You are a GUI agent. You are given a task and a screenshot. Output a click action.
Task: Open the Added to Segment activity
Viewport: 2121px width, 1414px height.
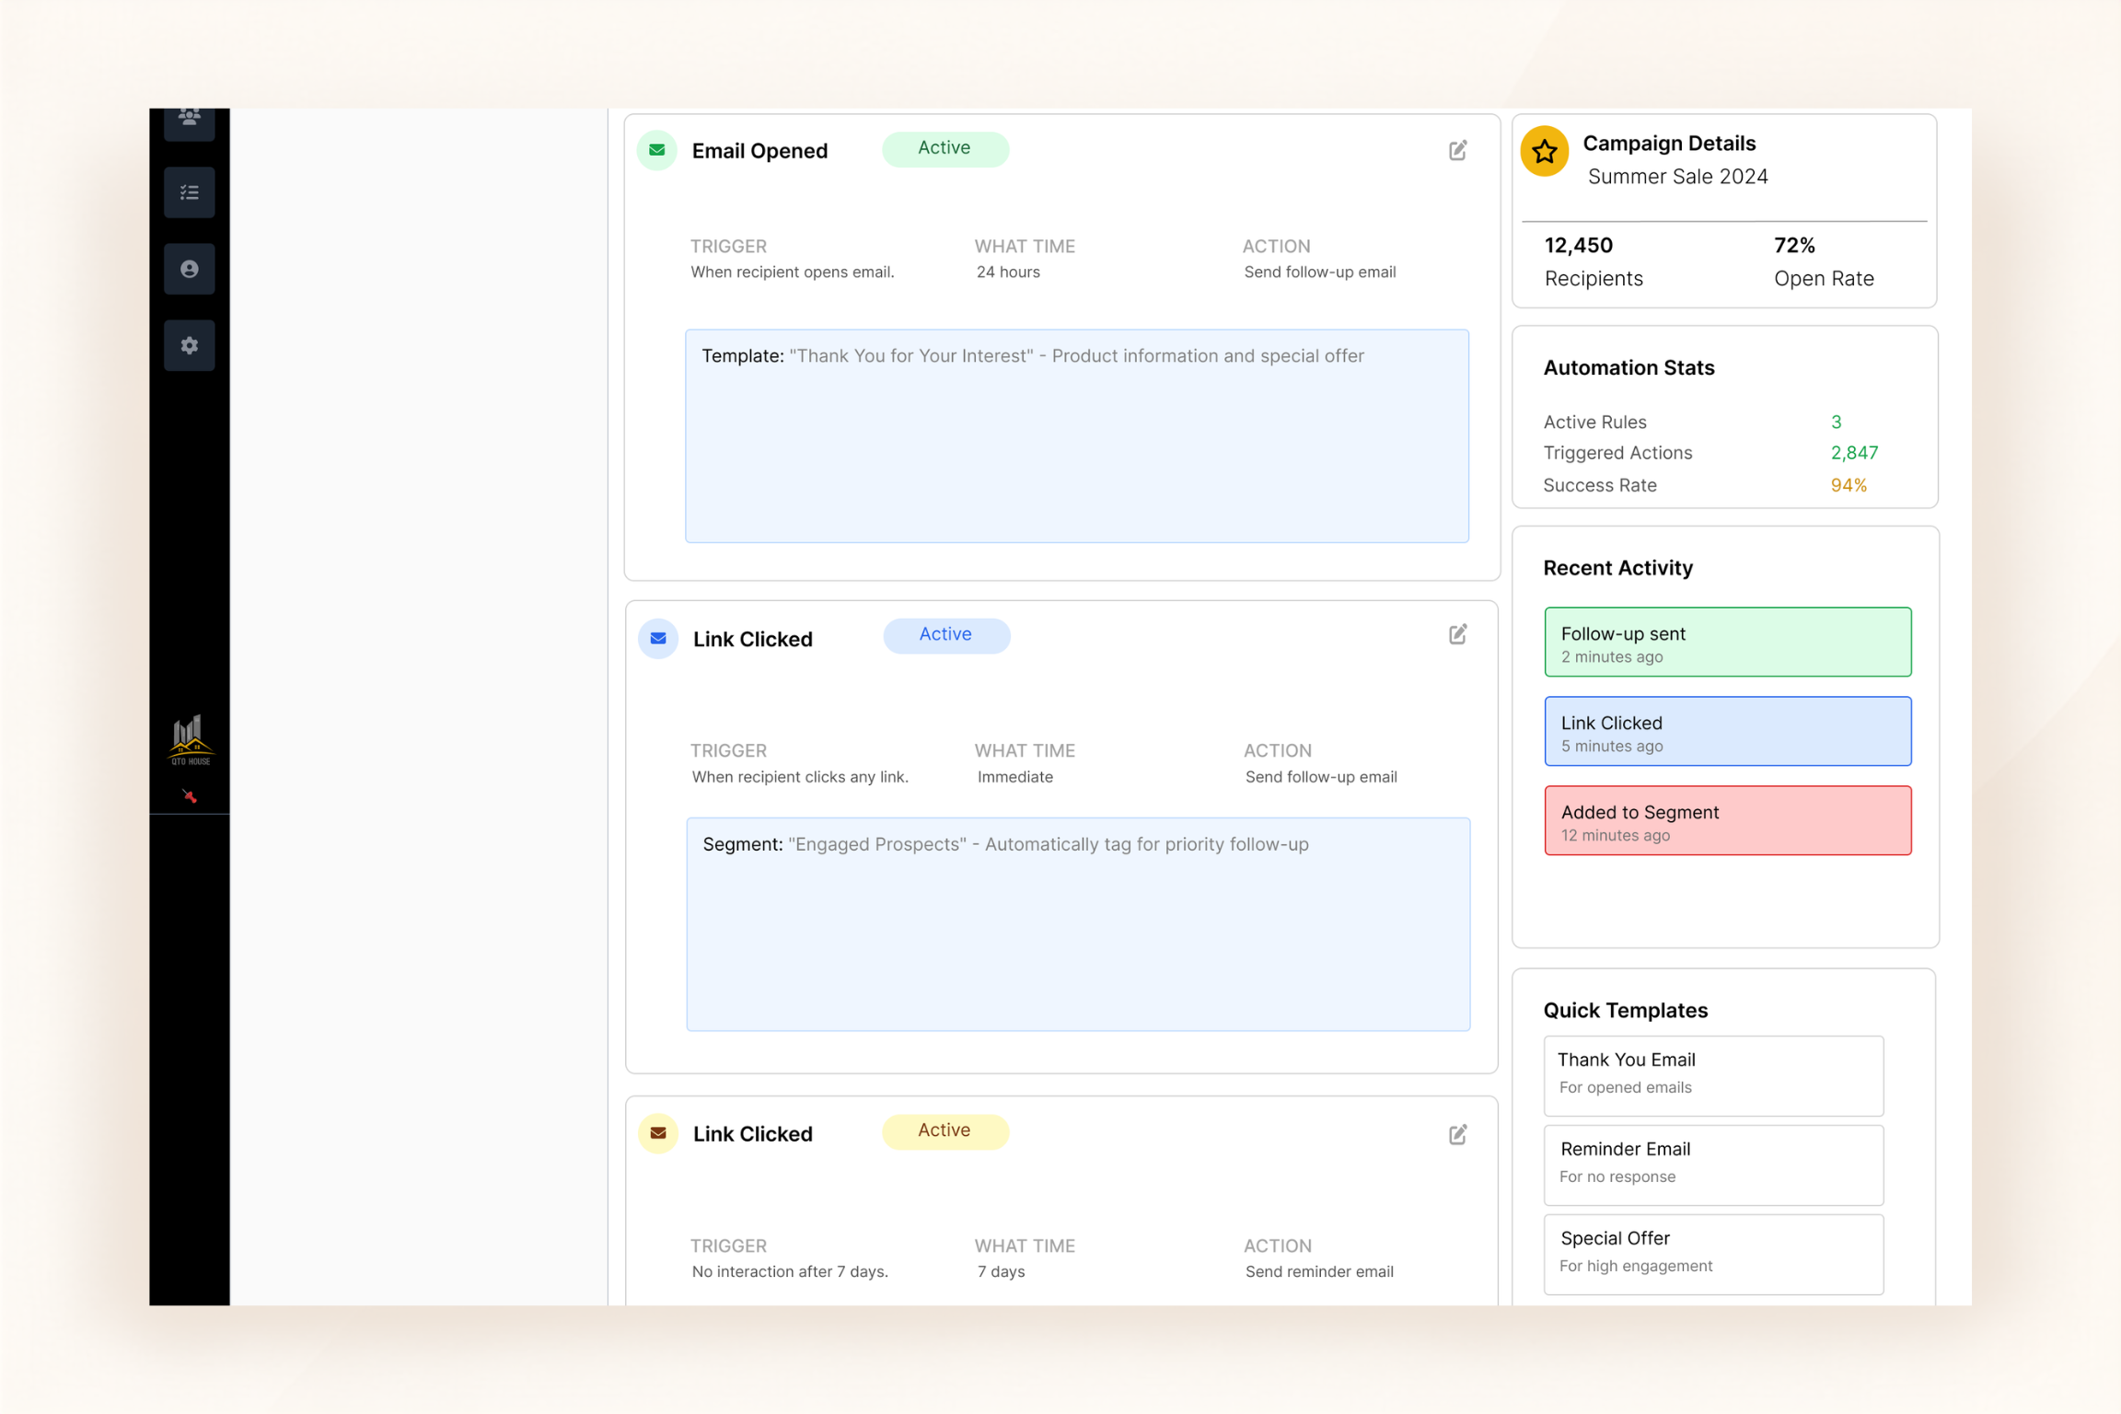pos(1727,820)
